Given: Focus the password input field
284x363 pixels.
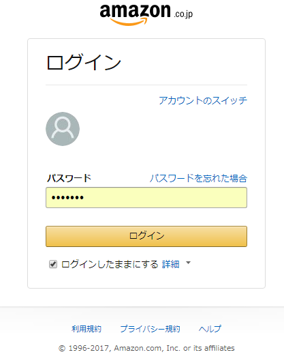Looking at the screenshot, I should pyautogui.click(x=146, y=197).
